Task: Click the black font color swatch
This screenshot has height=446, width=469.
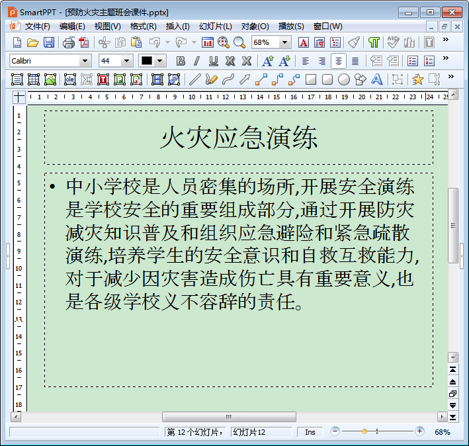Action: coord(147,61)
